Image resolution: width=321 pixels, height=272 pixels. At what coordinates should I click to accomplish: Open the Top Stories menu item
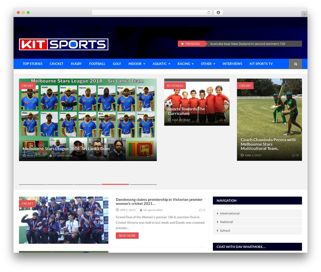click(33, 64)
